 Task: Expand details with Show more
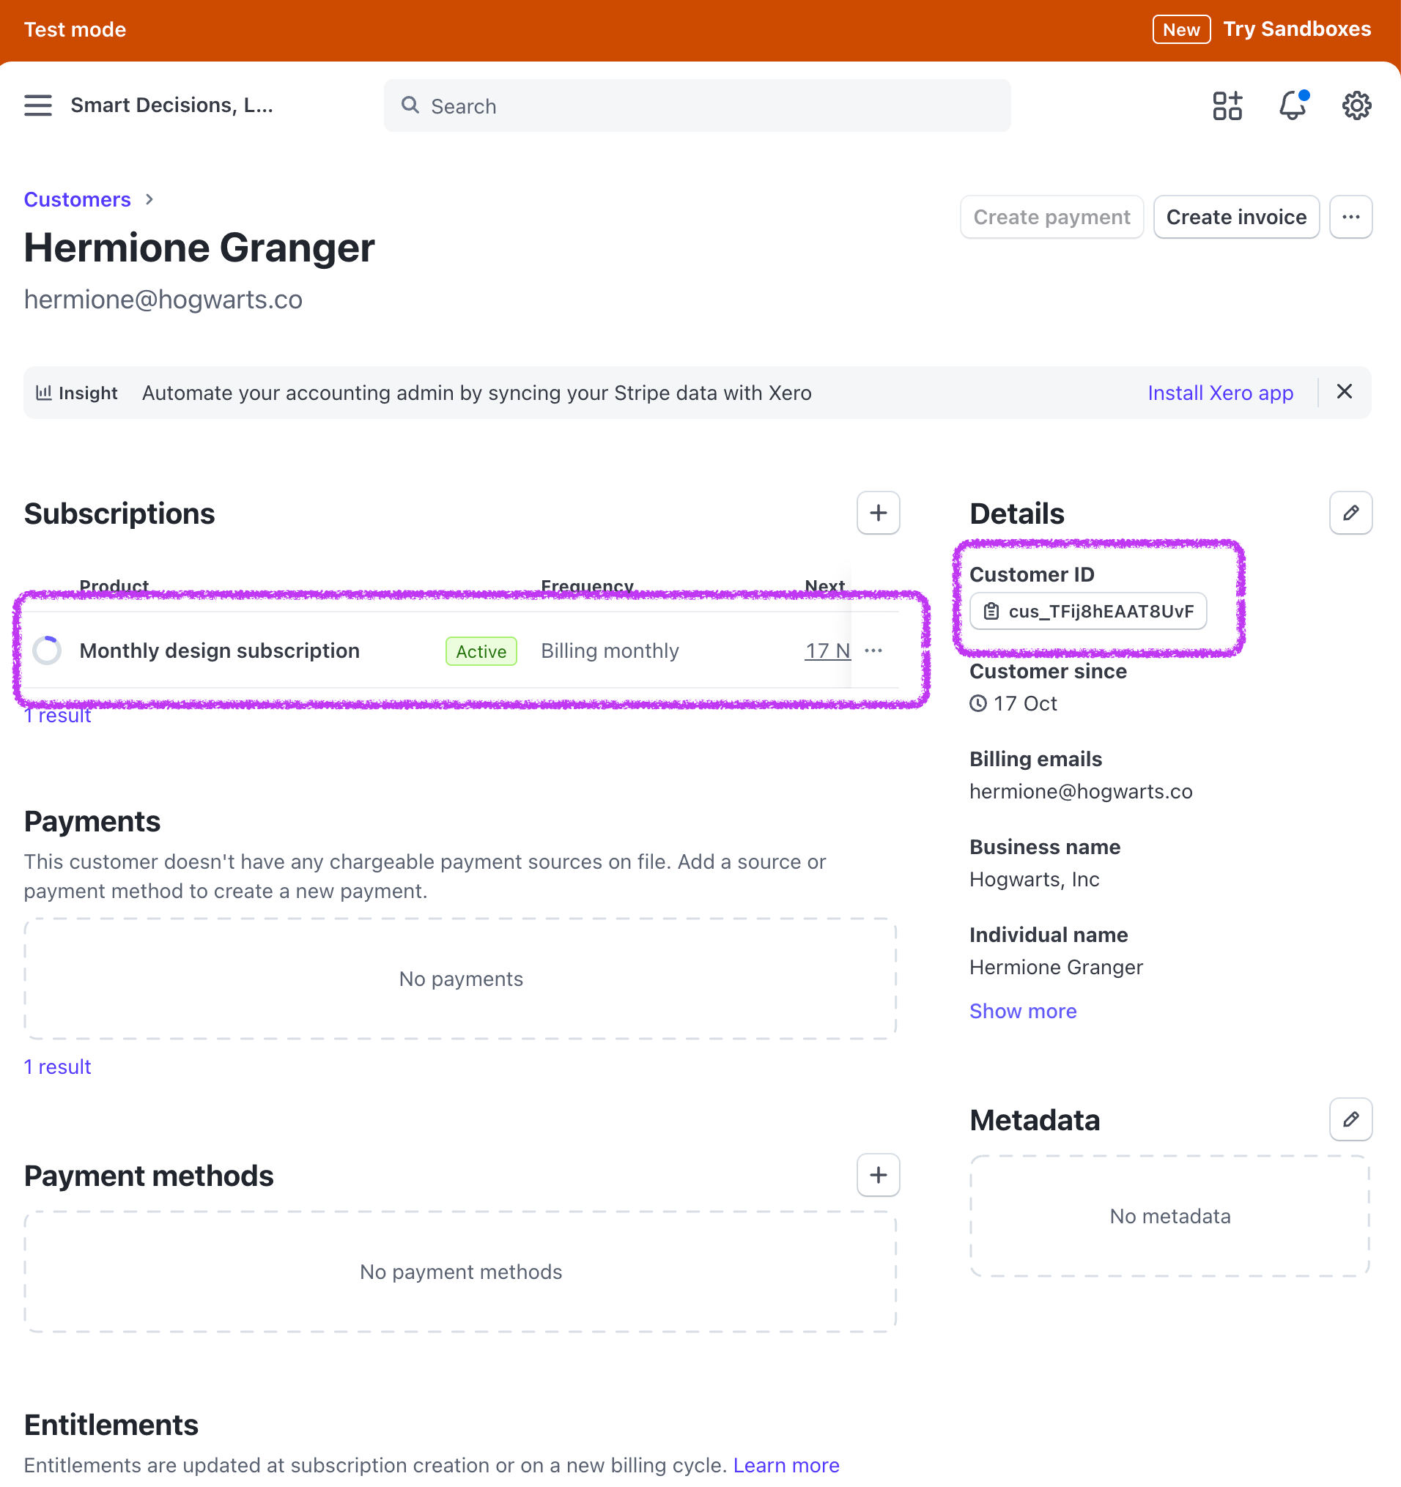[x=1022, y=1012]
